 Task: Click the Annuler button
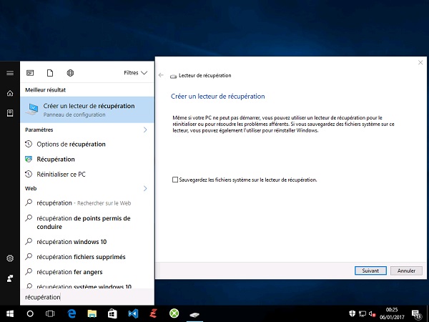[x=406, y=270]
